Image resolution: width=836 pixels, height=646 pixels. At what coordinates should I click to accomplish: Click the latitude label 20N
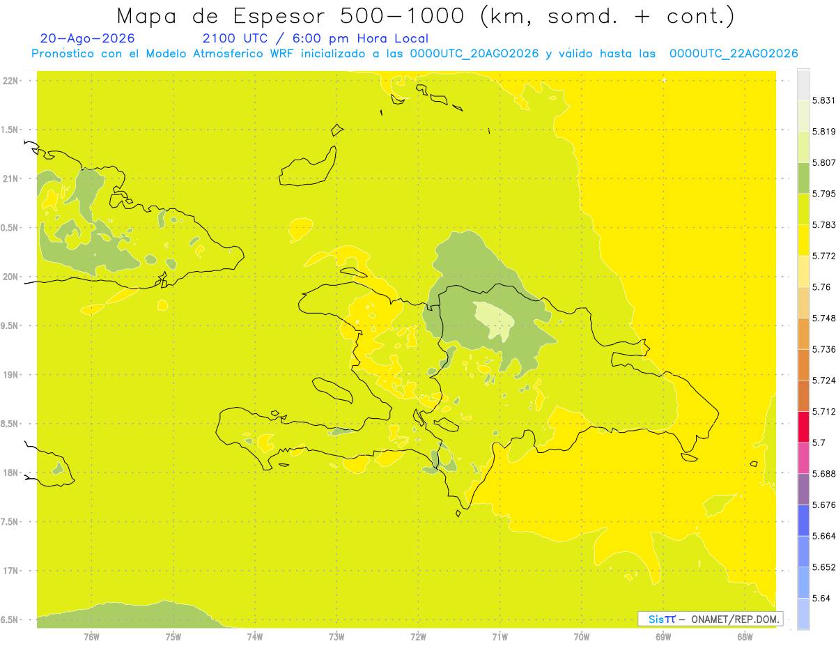click(x=10, y=277)
